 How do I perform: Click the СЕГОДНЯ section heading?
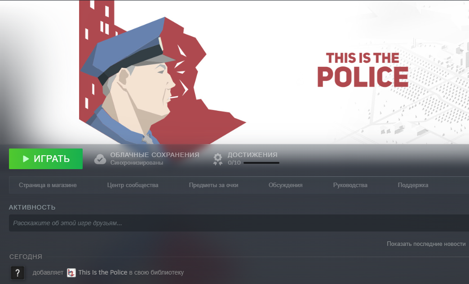pos(26,257)
